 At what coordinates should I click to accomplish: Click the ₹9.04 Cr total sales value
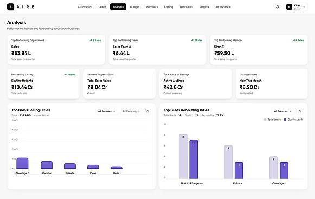tap(98, 87)
